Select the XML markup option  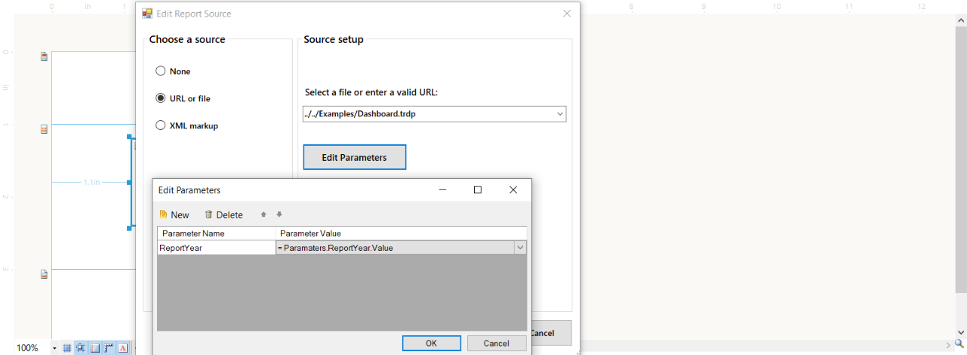[x=161, y=125]
